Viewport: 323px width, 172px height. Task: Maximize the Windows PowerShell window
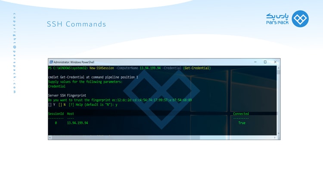pos(265,62)
